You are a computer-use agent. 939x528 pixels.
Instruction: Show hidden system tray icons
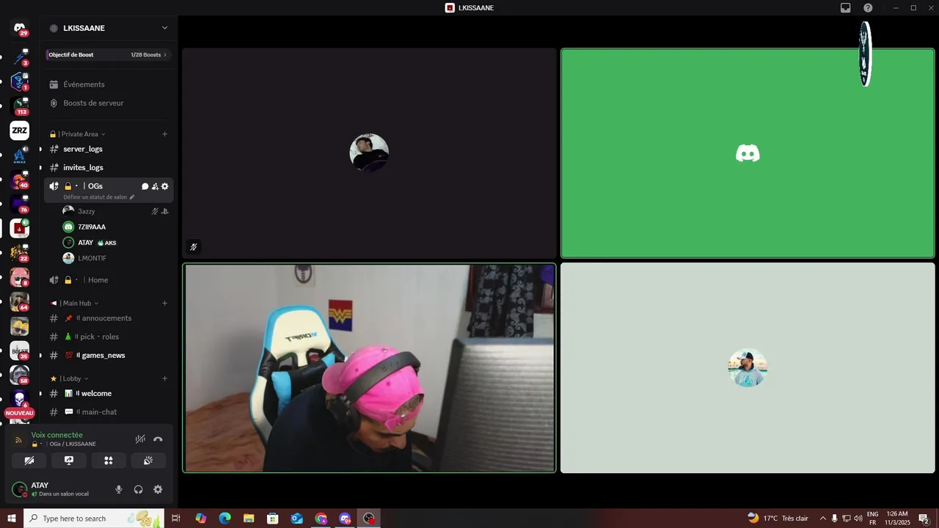click(x=822, y=518)
